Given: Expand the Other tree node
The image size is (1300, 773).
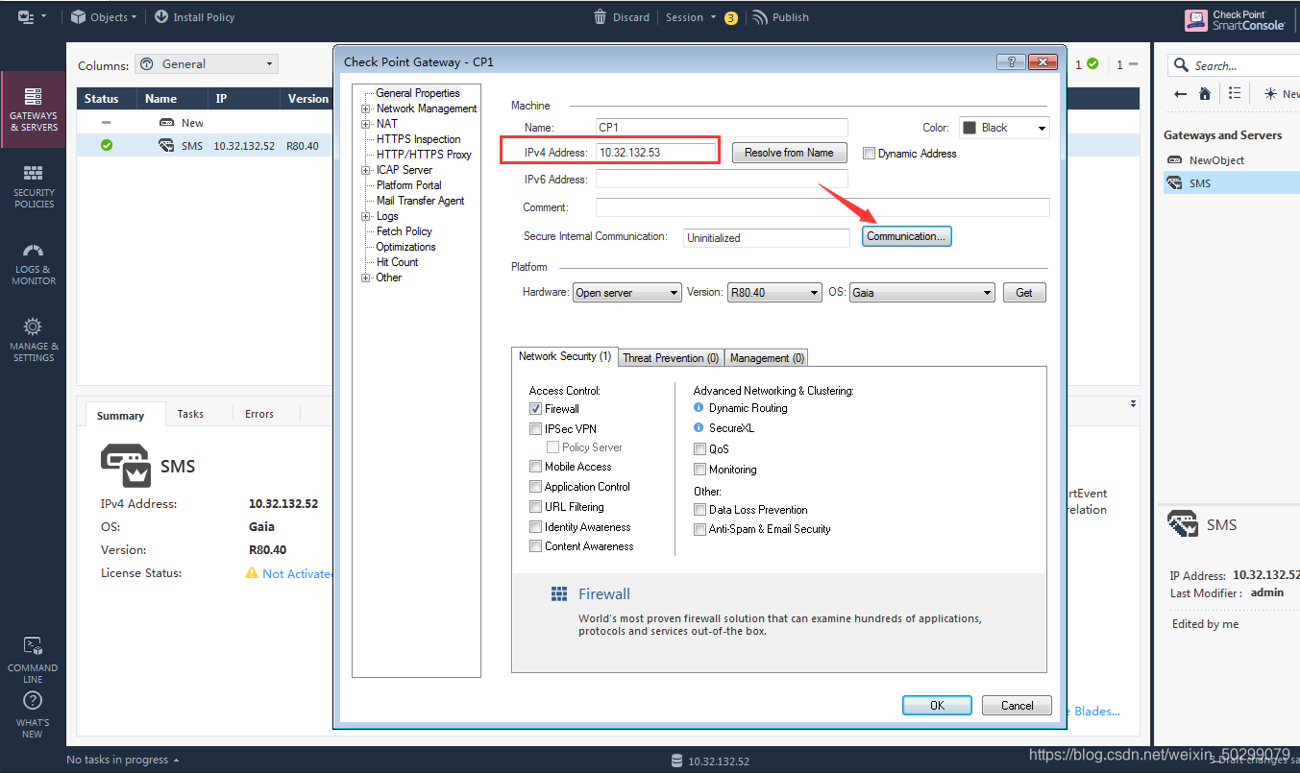Looking at the screenshot, I should tap(366, 278).
